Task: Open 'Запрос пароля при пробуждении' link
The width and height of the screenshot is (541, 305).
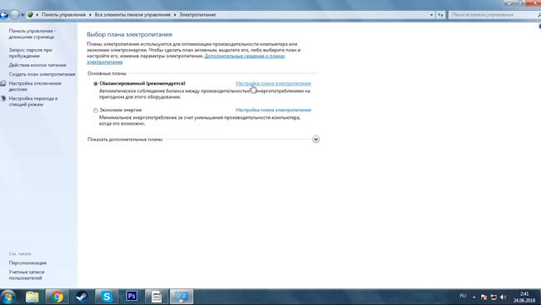Action: 30,52
